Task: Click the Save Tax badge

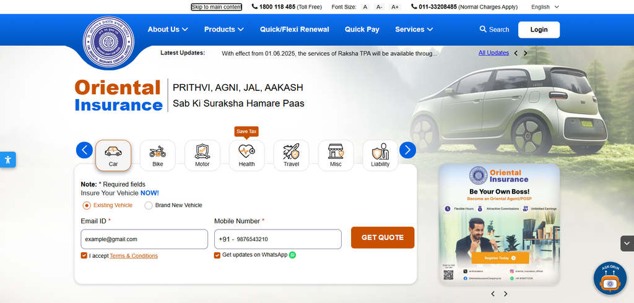Action: [x=246, y=132]
